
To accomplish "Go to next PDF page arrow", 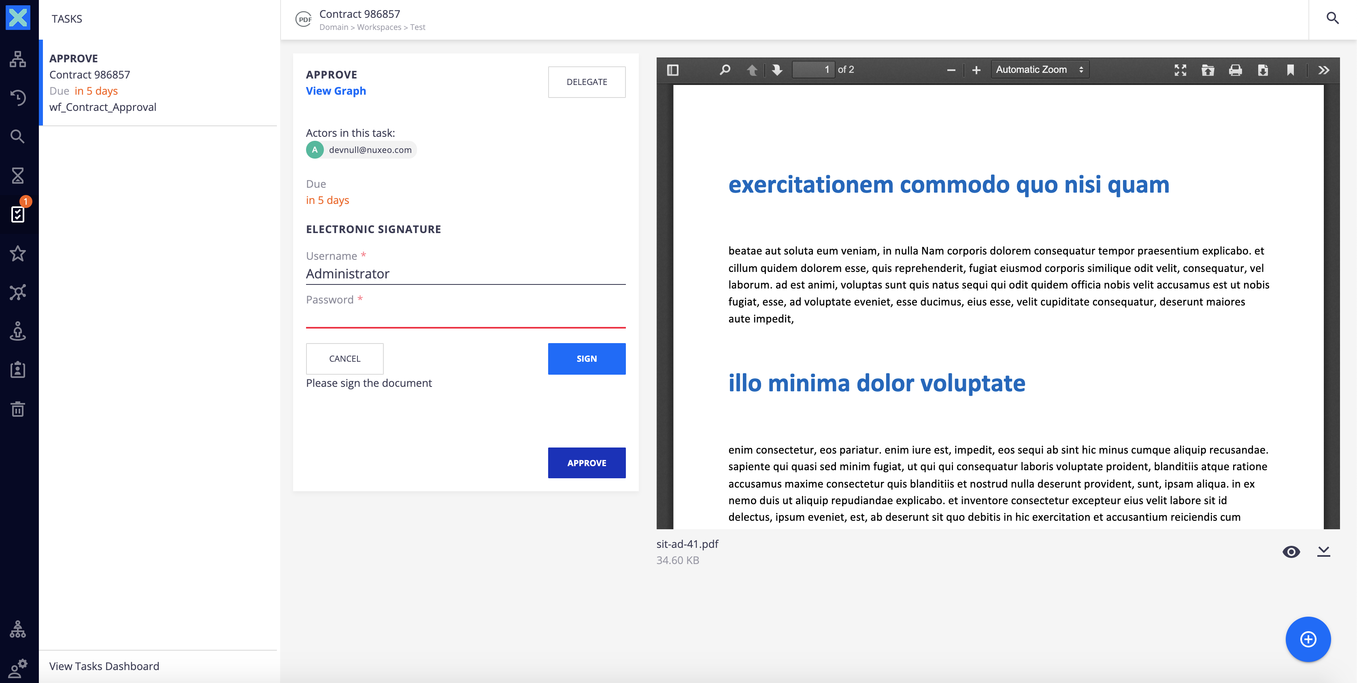I will [x=777, y=70].
